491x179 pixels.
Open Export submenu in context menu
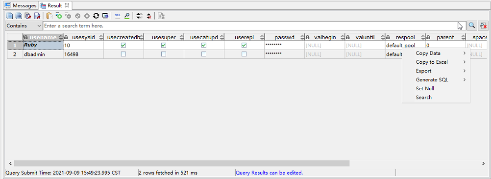point(436,71)
